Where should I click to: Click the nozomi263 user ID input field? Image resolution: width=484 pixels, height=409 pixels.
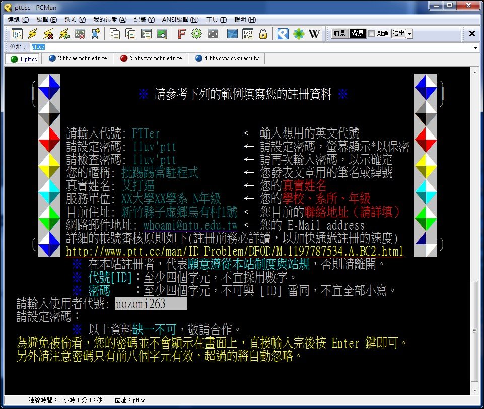151,303
